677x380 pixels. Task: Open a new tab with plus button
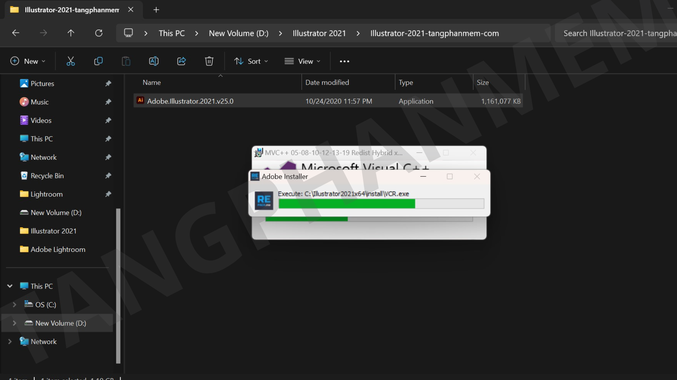tap(156, 10)
